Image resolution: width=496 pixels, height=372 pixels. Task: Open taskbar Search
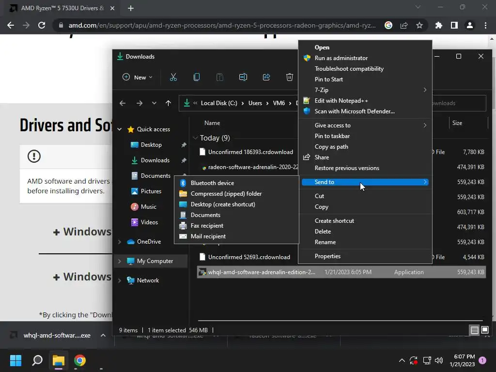pyautogui.click(x=37, y=360)
